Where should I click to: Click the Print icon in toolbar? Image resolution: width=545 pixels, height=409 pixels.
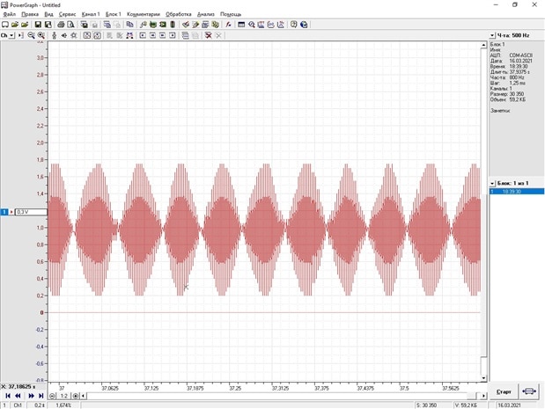point(61,25)
